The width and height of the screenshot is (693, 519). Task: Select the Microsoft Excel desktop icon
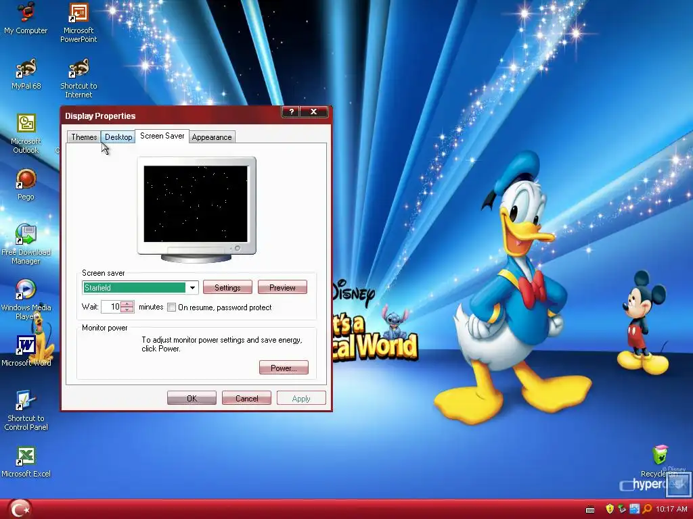coord(26,462)
